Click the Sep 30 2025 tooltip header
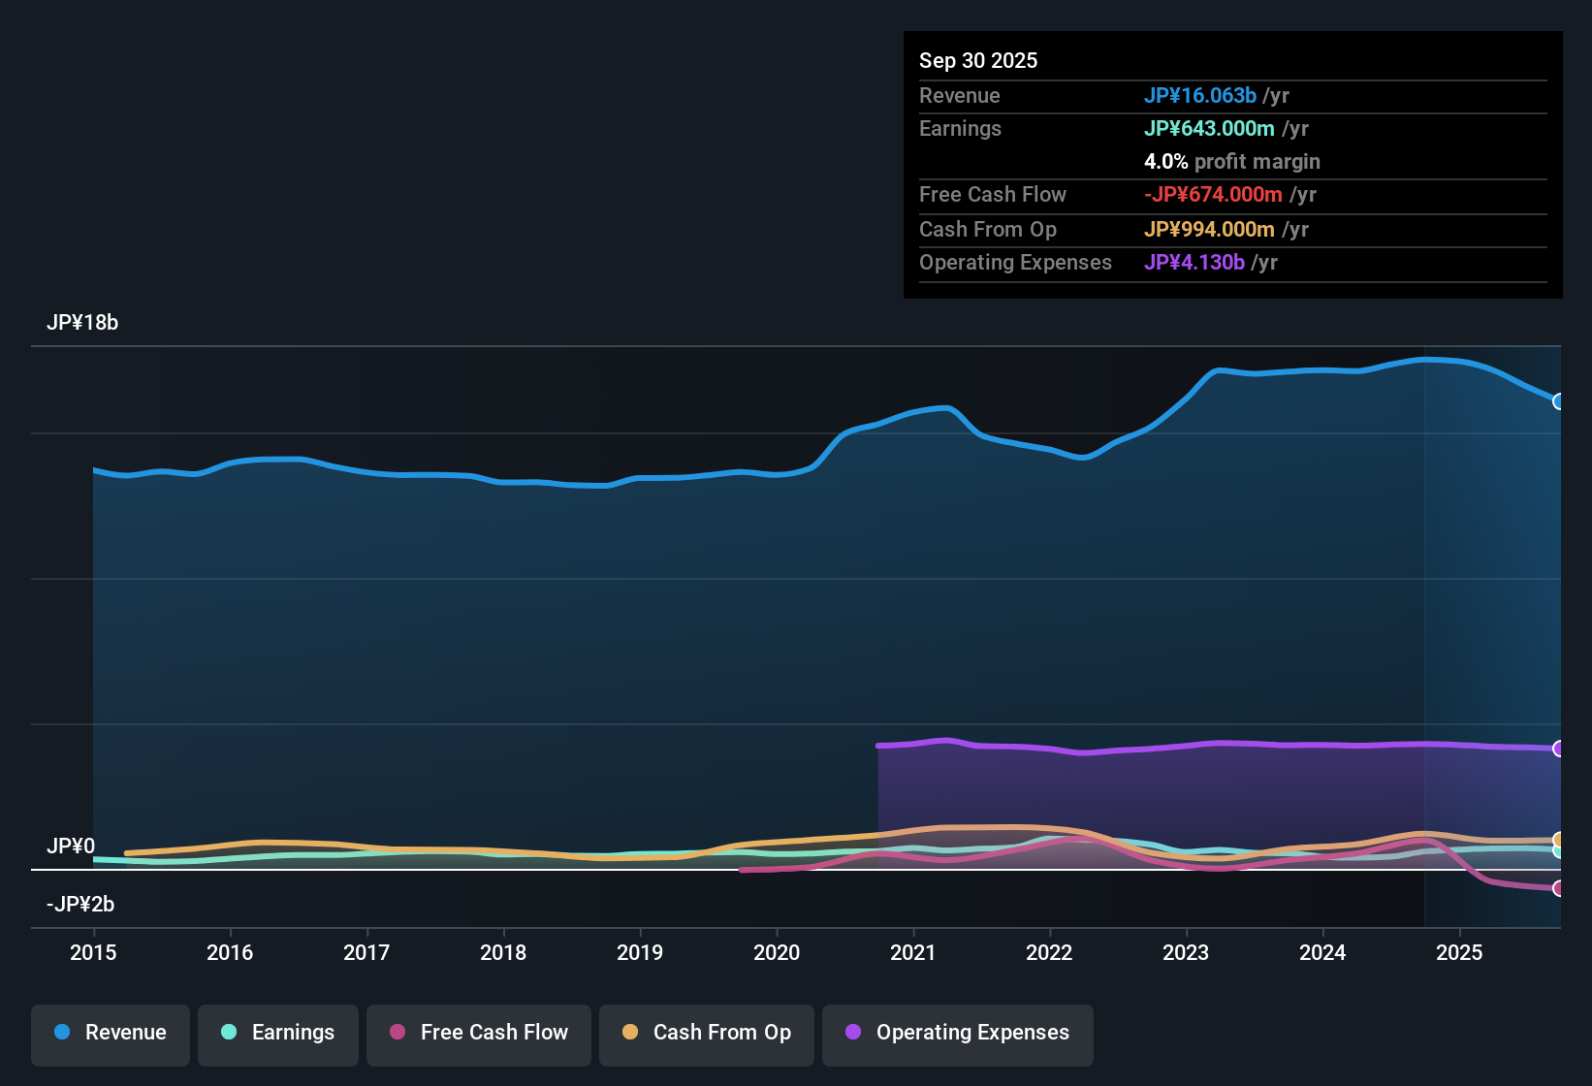The height and width of the screenshot is (1086, 1592). point(978,60)
